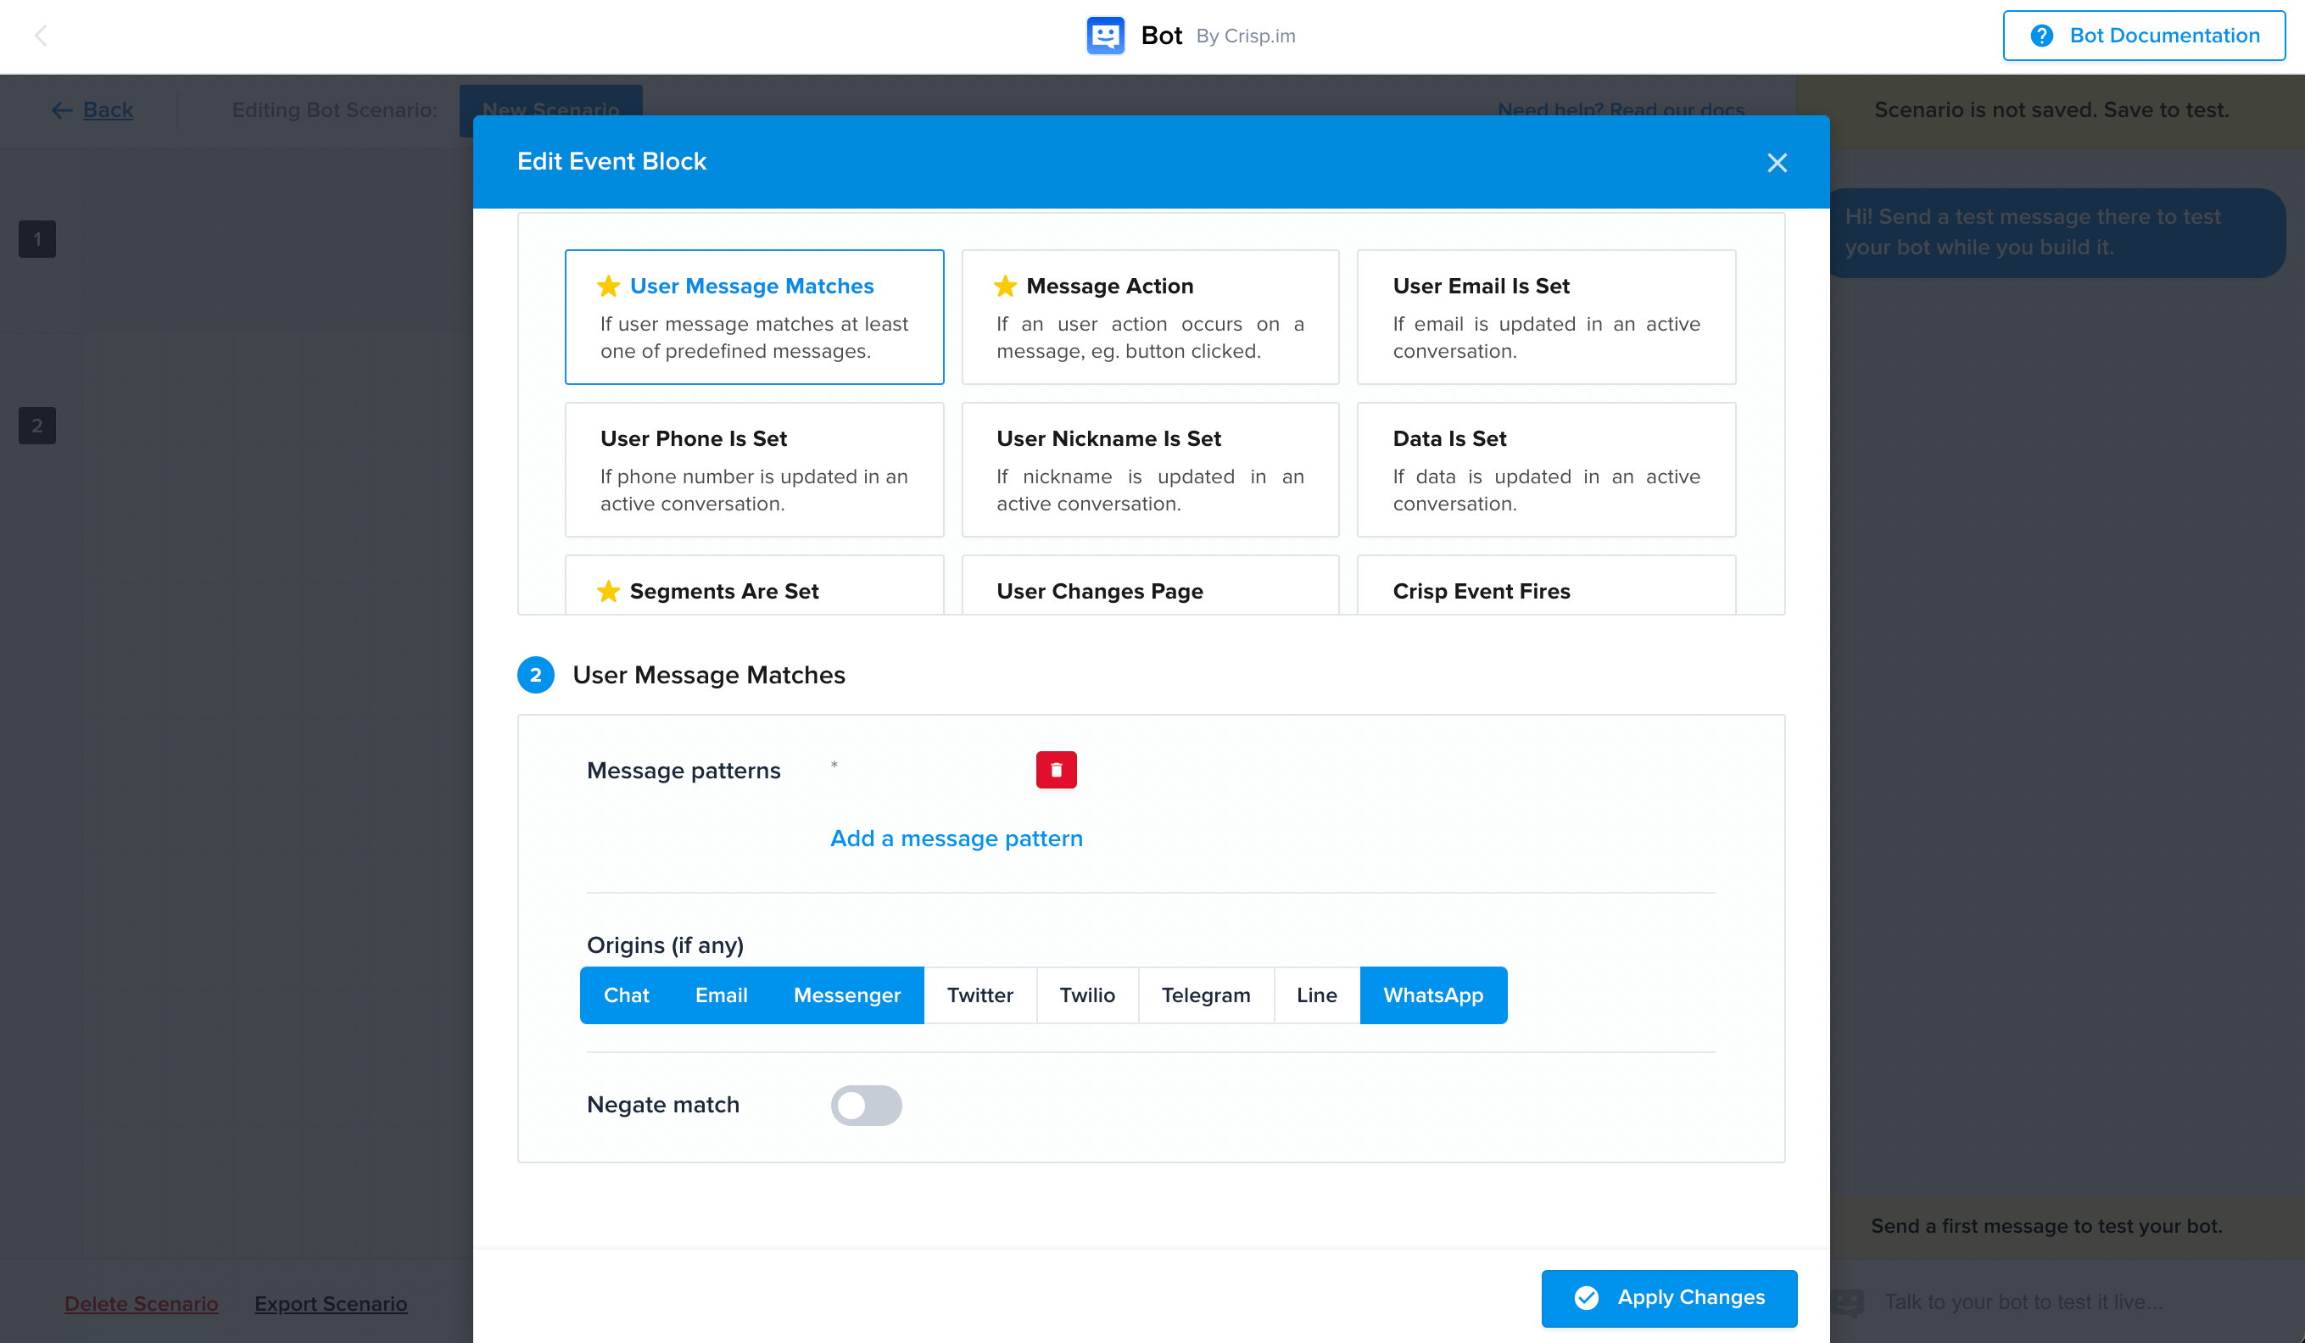Click Apply Changes button
Viewport: 2305px width, 1343px height.
pyautogui.click(x=1668, y=1297)
